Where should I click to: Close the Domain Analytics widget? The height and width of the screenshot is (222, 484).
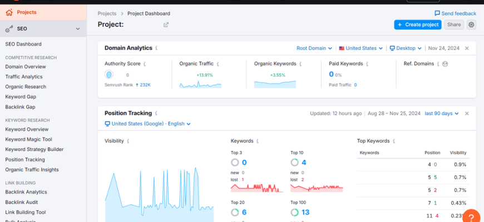[x=467, y=48]
